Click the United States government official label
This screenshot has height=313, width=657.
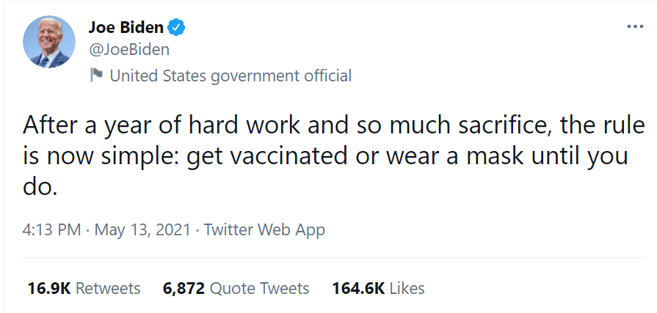pos(230,76)
